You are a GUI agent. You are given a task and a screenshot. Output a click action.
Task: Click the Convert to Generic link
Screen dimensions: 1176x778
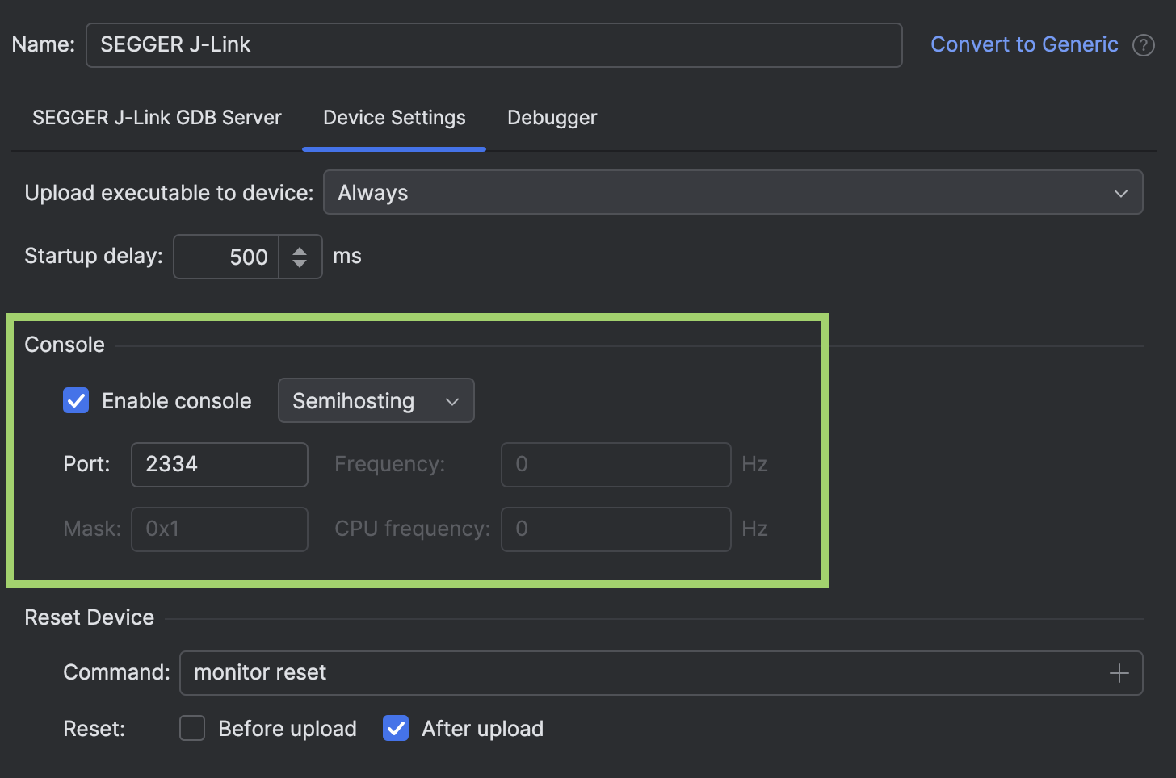(1024, 44)
